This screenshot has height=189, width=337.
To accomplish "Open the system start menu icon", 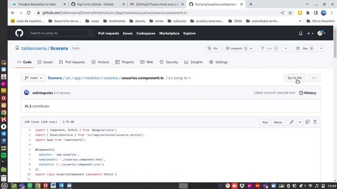I will pos(4,185).
